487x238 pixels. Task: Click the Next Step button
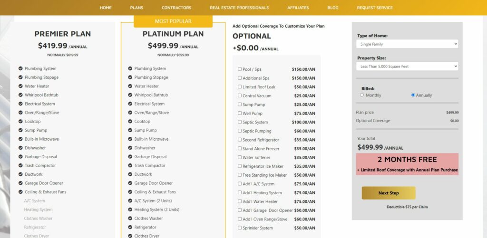(x=389, y=193)
